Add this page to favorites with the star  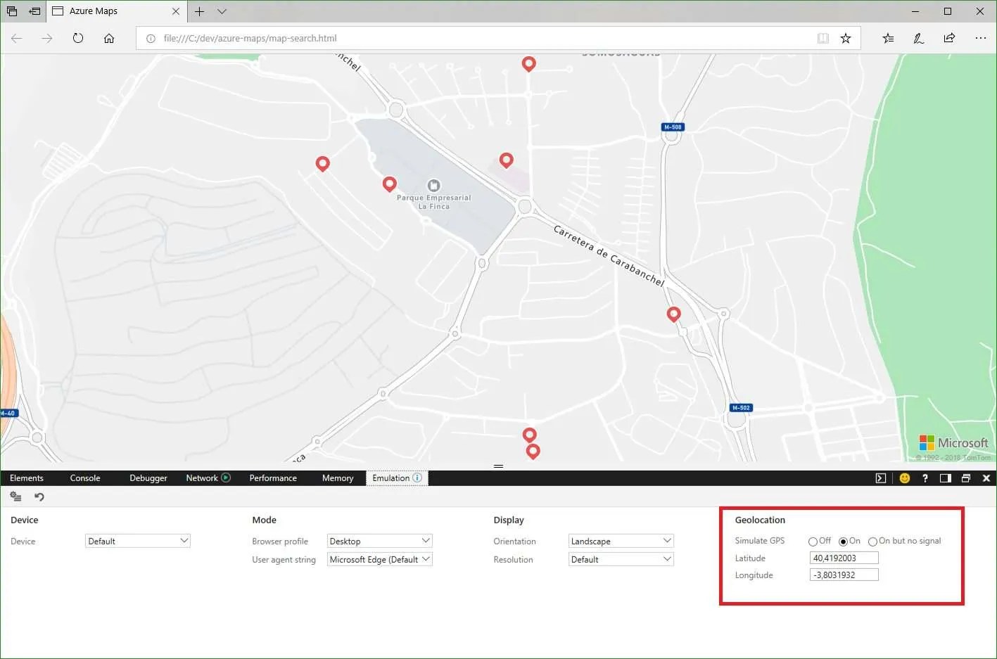click(x=846, y=39)
